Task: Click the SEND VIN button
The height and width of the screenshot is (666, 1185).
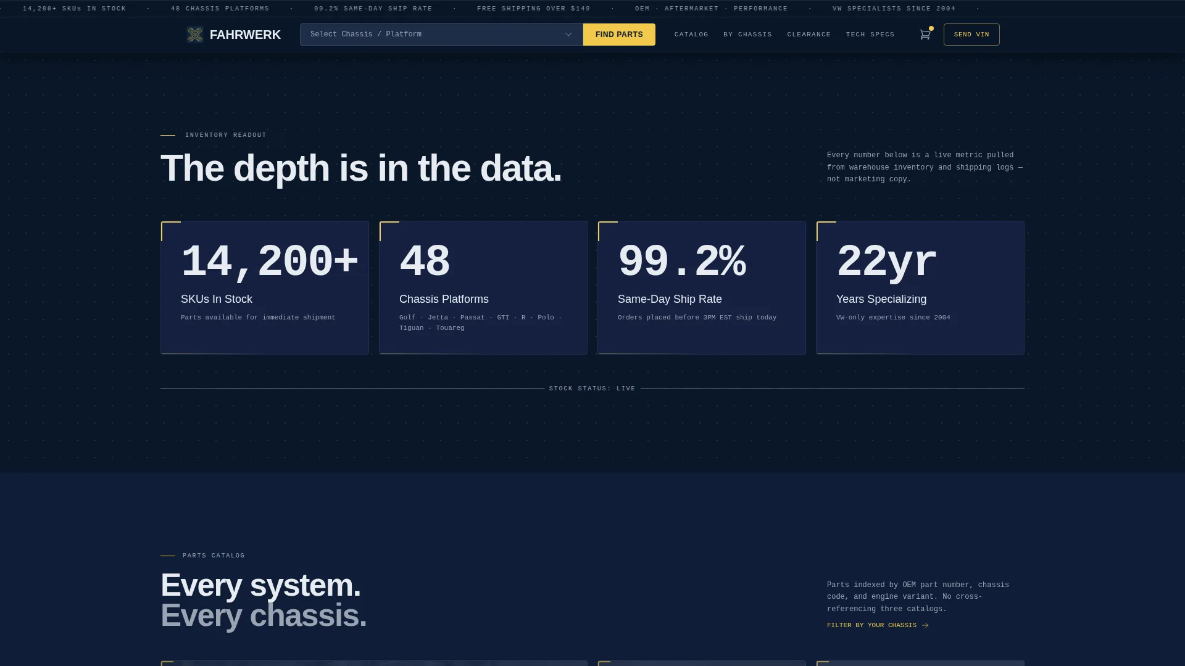Action: pos(971,35)
